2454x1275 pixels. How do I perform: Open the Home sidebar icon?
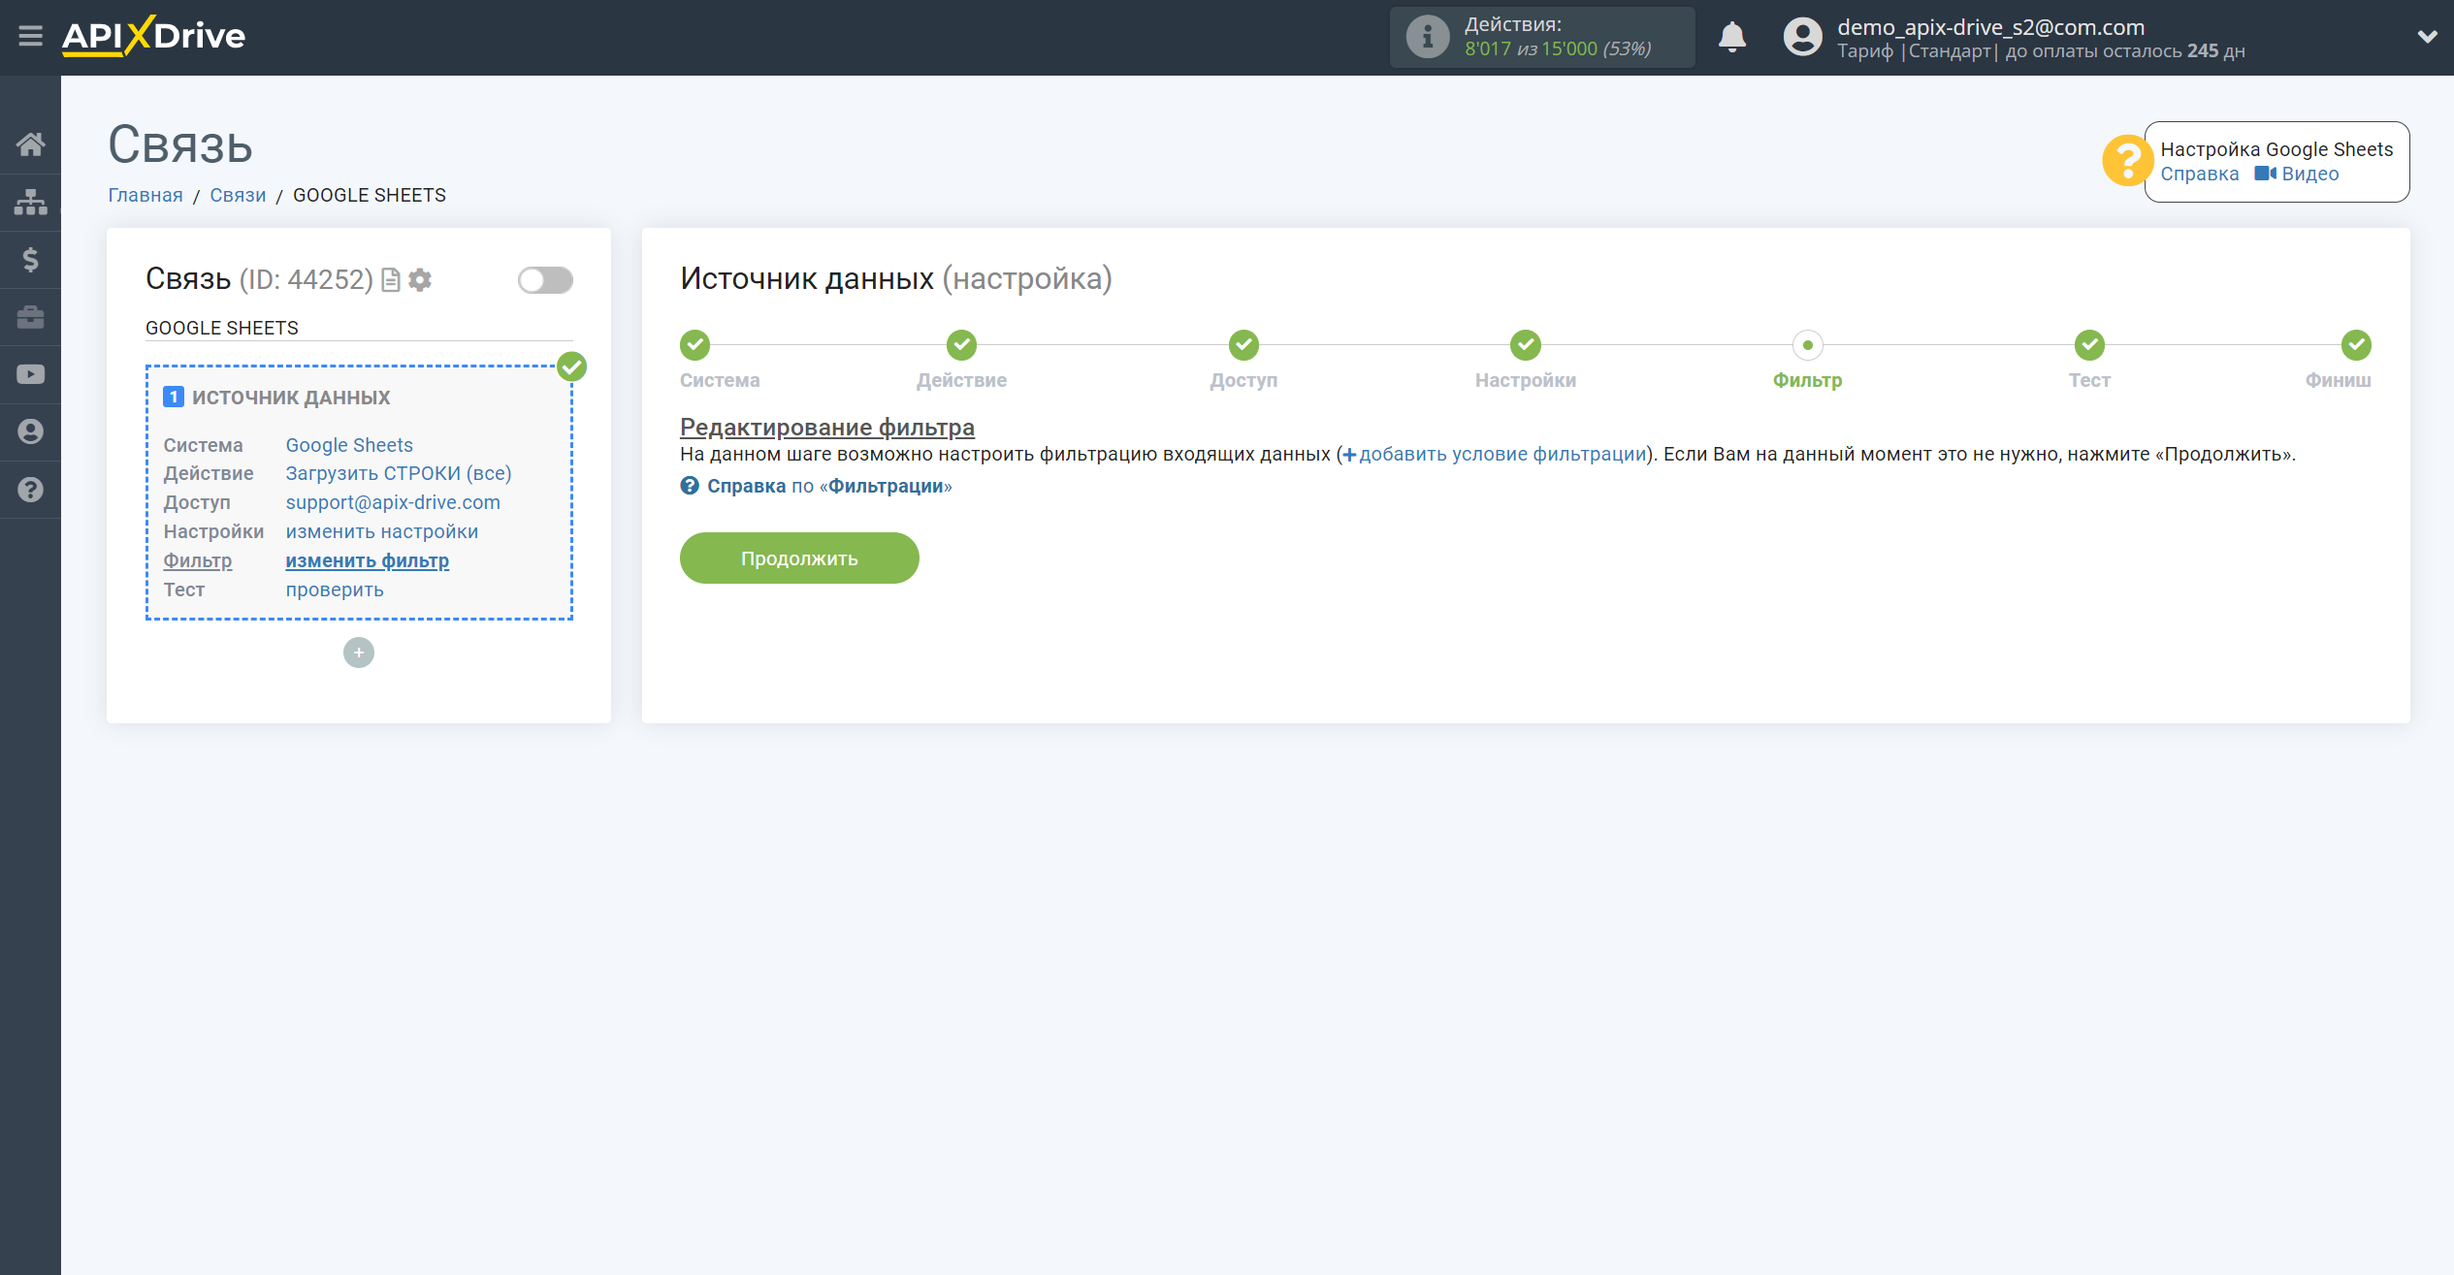(x=30, y=144)
